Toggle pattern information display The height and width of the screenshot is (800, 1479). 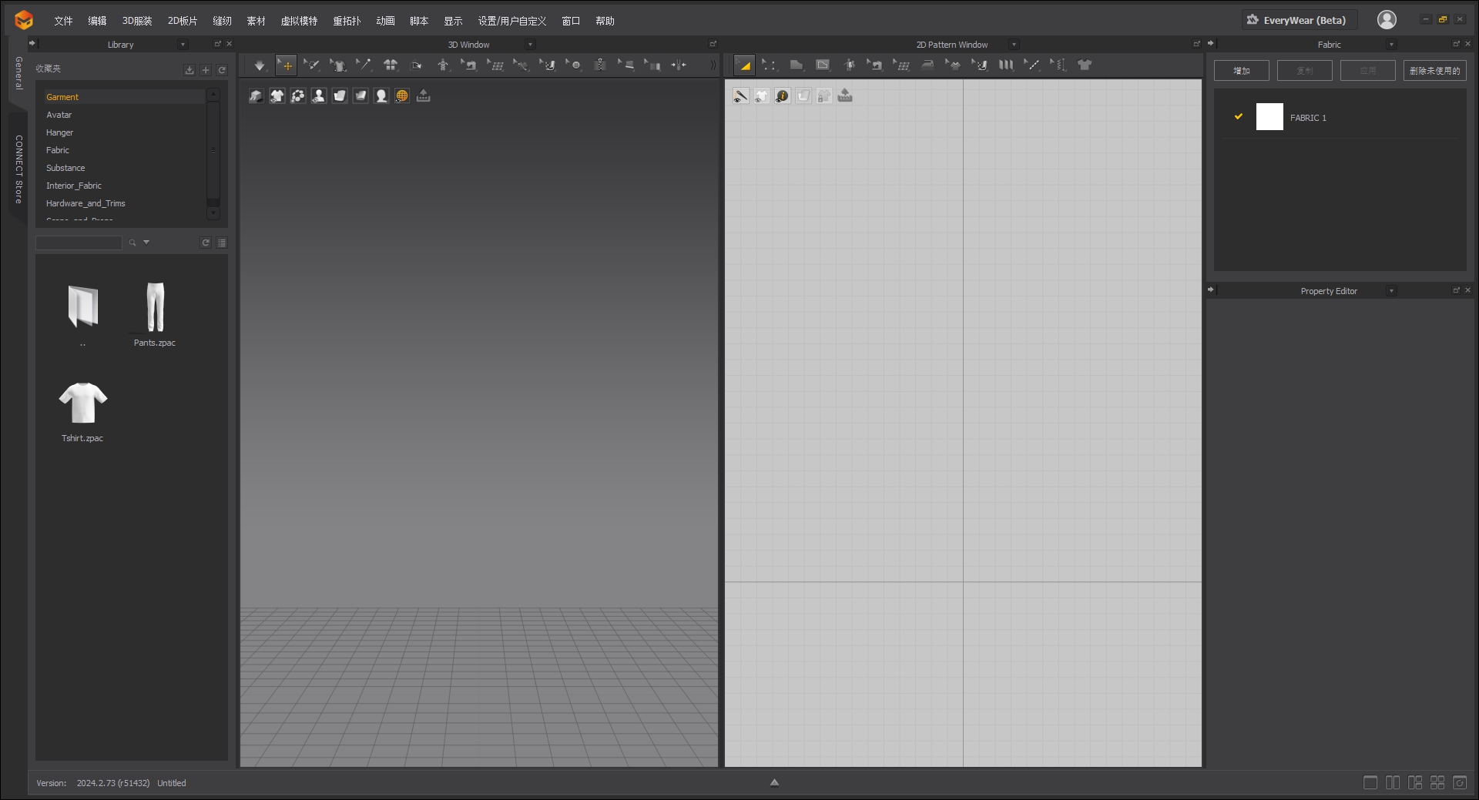pos(783,95)
